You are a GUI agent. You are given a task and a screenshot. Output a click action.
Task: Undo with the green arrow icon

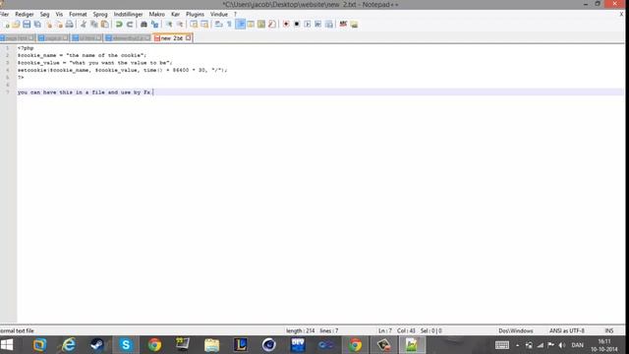coord(119,25)
